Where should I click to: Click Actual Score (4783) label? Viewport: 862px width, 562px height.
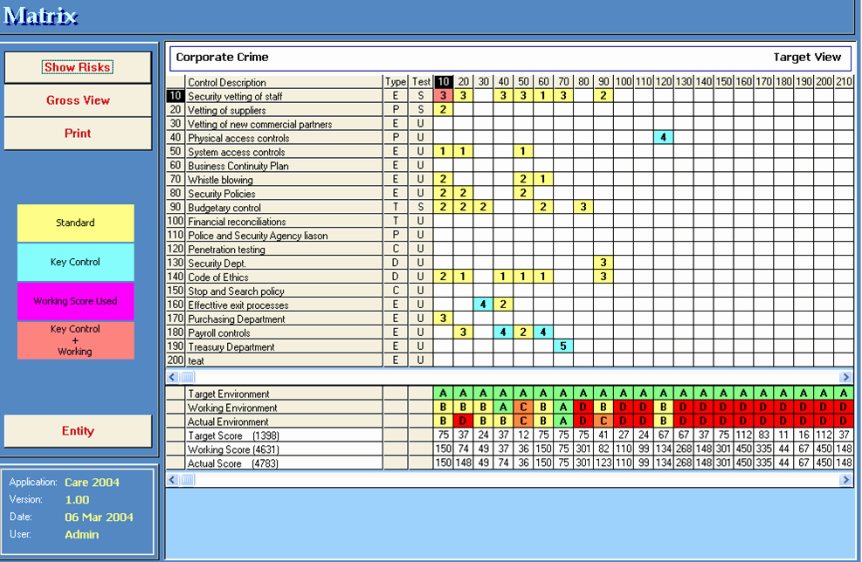tap(284, 463)
